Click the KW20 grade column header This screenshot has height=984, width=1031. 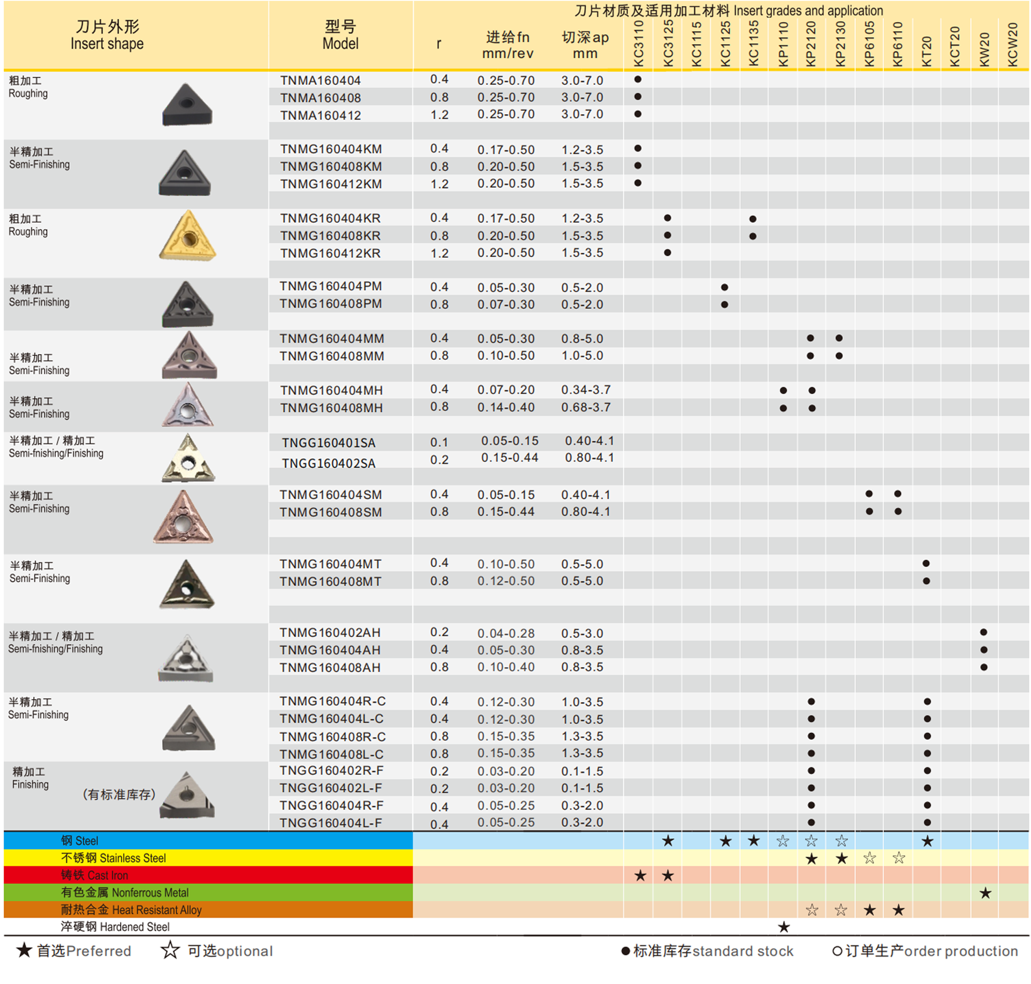point(984,49)
